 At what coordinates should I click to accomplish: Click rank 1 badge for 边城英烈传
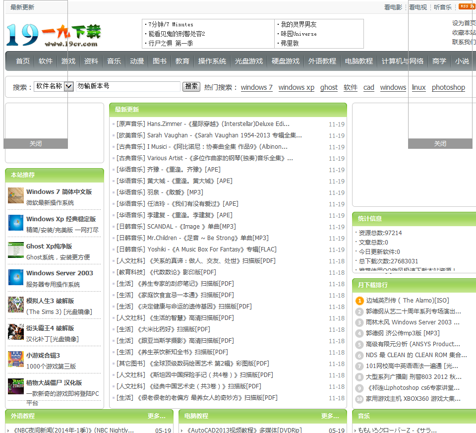(359, 301)
